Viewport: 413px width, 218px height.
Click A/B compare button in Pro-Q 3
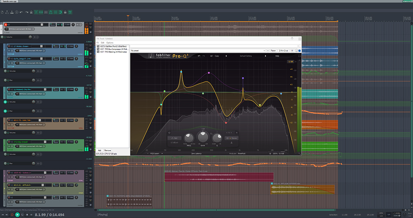pyautogui.click(x=212, y=56)
